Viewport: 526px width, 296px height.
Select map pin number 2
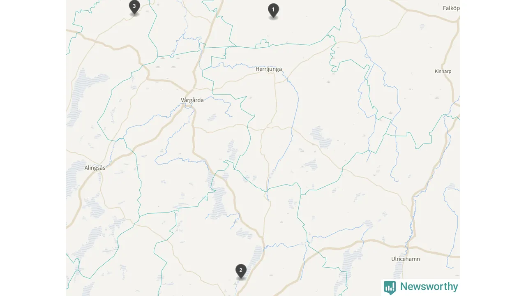pyautogui.click(x=241, y=272)
